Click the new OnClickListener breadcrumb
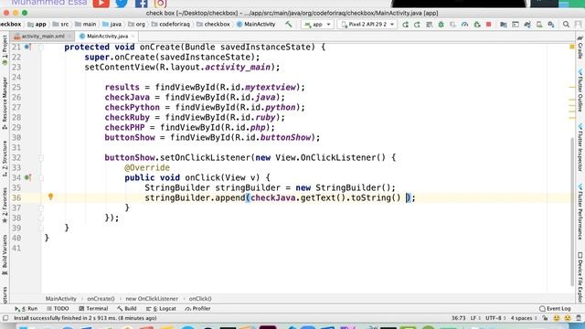This screenshot has height=329, width=585. click(152, 299)
